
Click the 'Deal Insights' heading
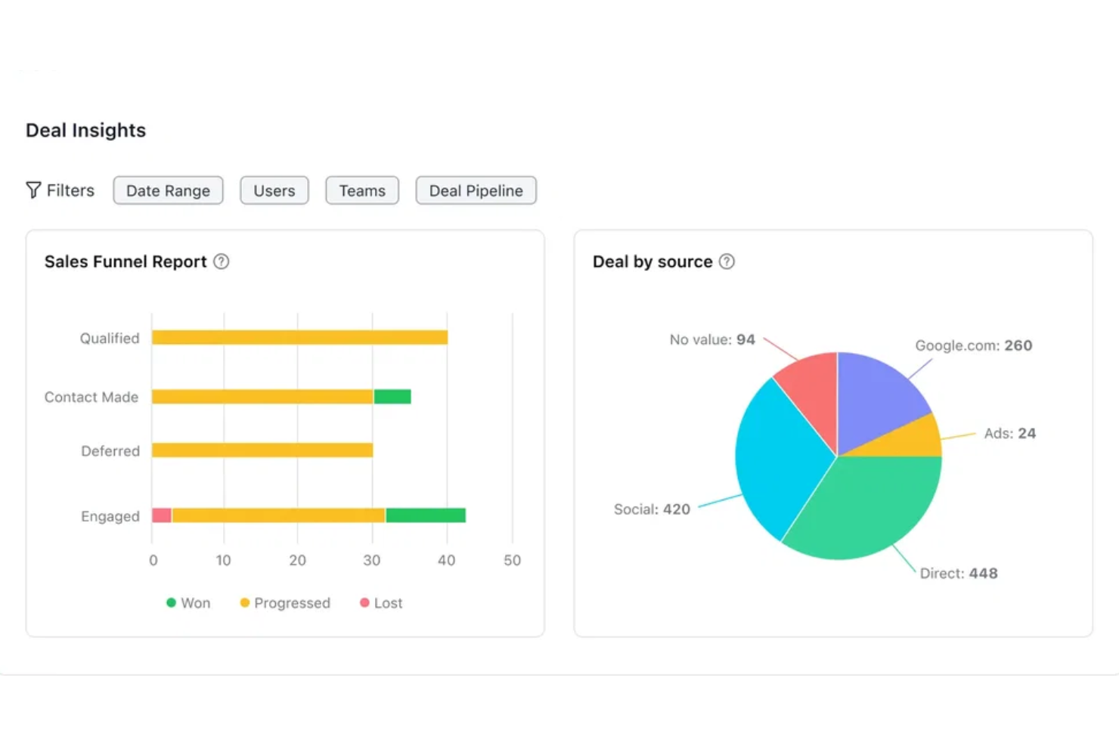[85, 130]
